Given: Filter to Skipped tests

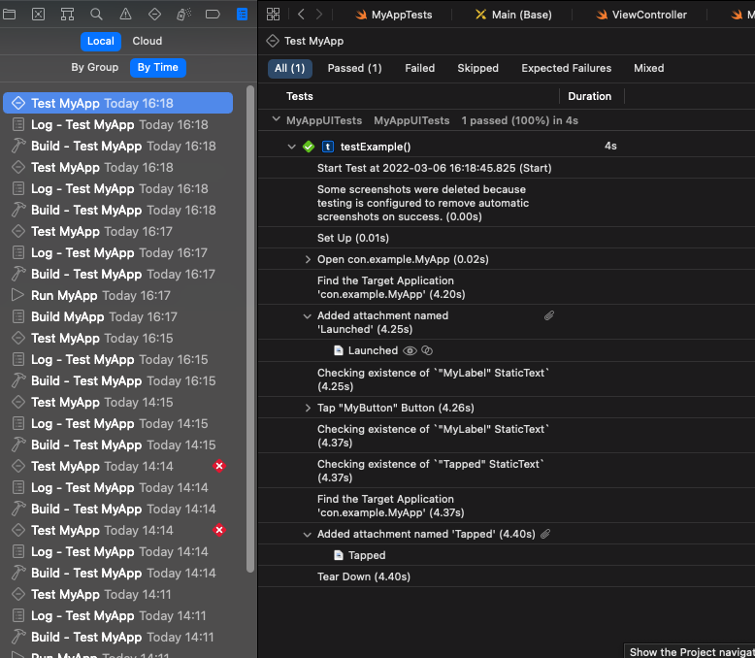Looking at the screenshot, I should (x=478, y=68).
